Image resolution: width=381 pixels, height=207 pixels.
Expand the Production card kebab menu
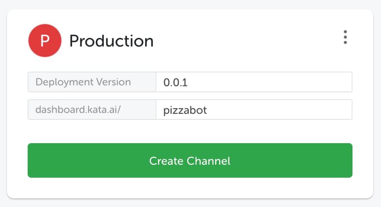point(345,37)
